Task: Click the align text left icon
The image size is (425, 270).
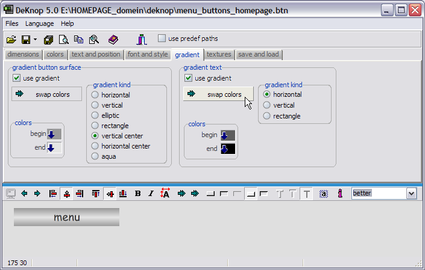Action: tap(53, 193)
